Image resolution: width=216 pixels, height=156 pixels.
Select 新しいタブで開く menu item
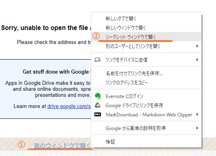click(x=146, y=18)
